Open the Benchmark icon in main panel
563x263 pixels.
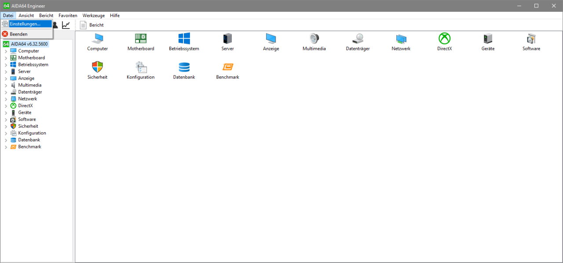point(227,67)
